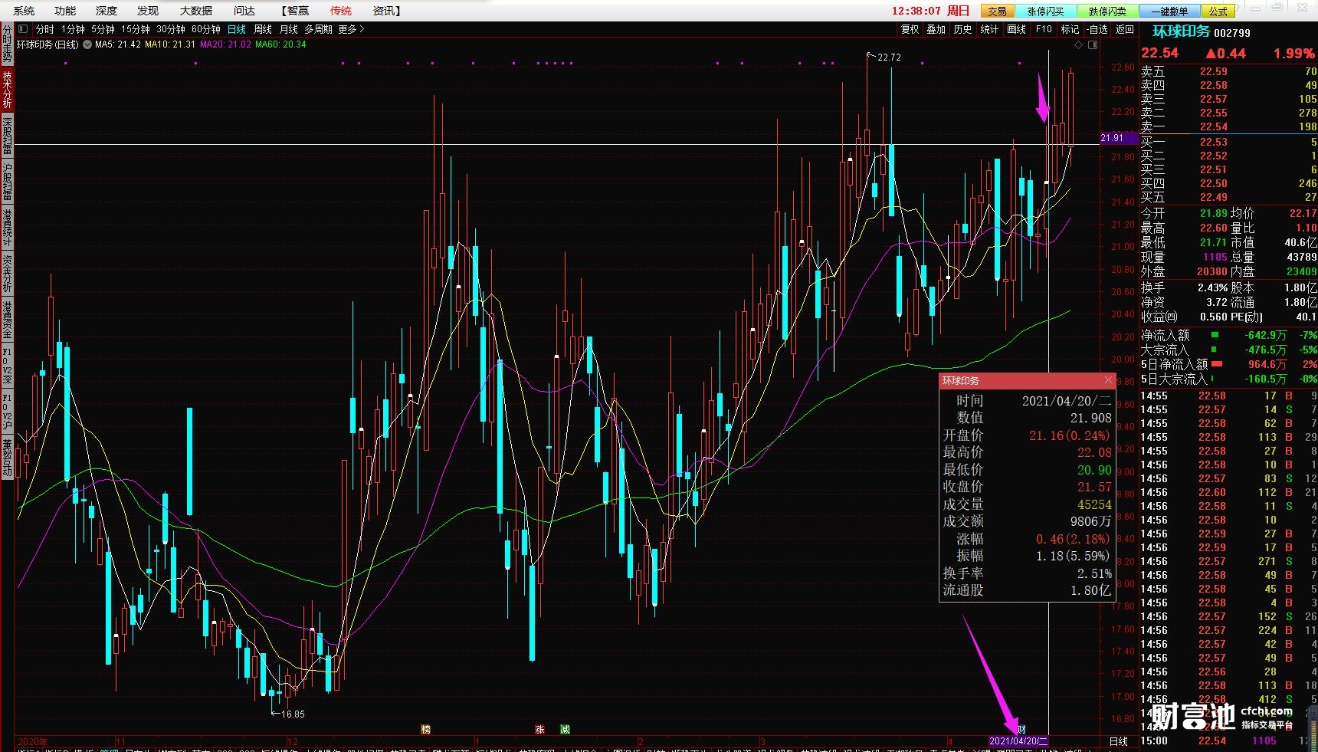Image resolution: width=1318 pixels, height=752 pixels.
Task: Click the 一键撤单 cancel orders button
Action: click(1169, 11)
